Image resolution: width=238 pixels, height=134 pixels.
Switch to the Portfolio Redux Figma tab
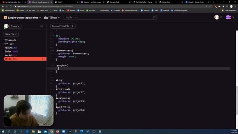coord(145,2)
